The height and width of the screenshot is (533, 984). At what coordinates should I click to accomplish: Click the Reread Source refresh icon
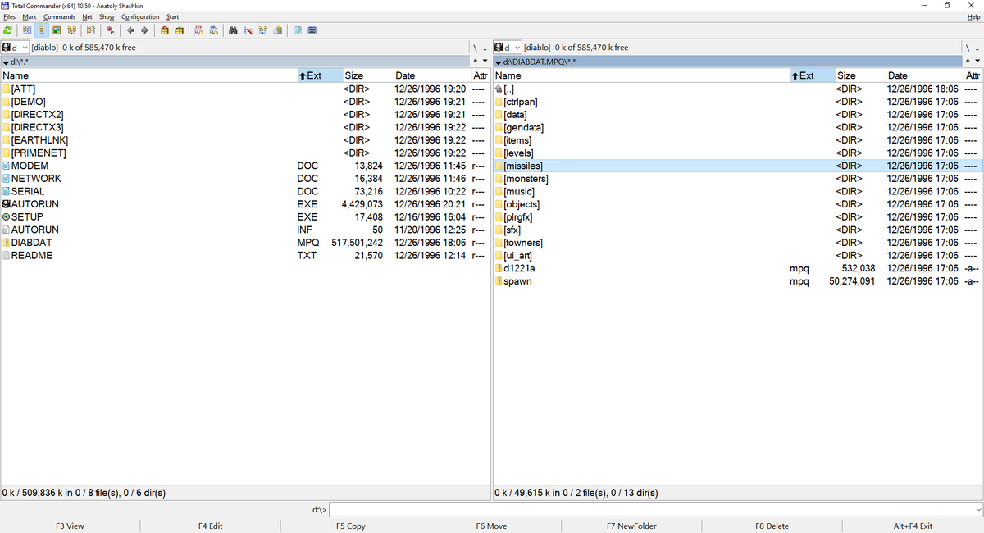coord(8,30)
